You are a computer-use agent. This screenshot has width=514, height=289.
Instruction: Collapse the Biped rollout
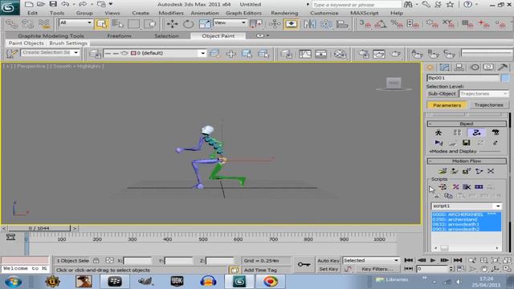[467, 124]
